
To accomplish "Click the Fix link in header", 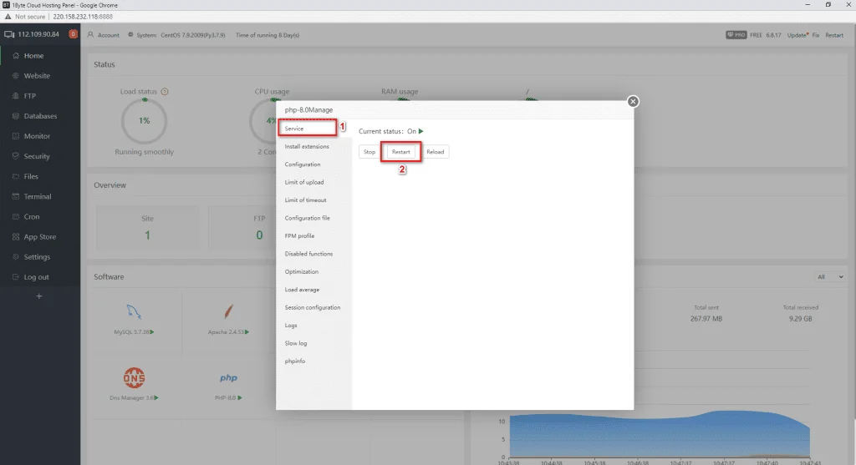I will pos(816,35).
